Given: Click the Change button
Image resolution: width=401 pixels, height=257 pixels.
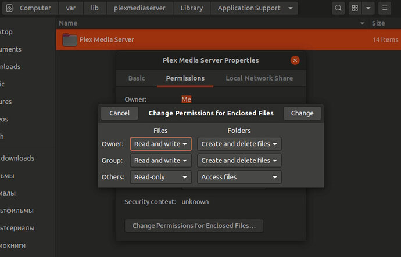Looking at the screenshot, I should tap(302, 113).
